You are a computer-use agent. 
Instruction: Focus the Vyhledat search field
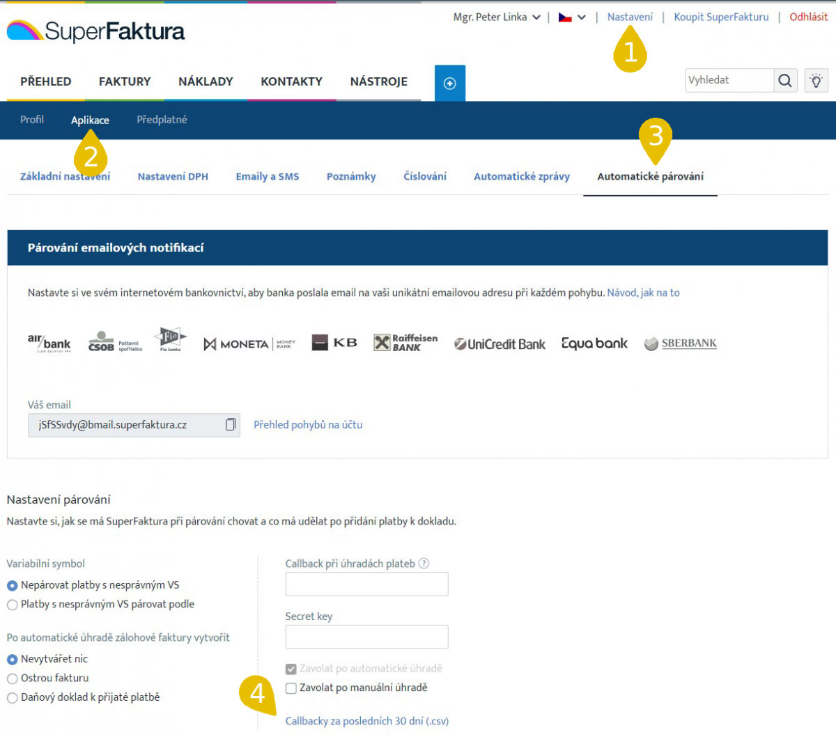point(729,80)
